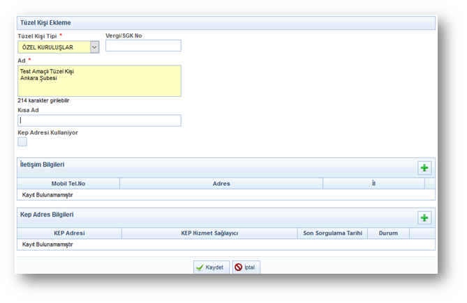Click the KEP Adresi column header
The image size is (467, 303).
69,233
